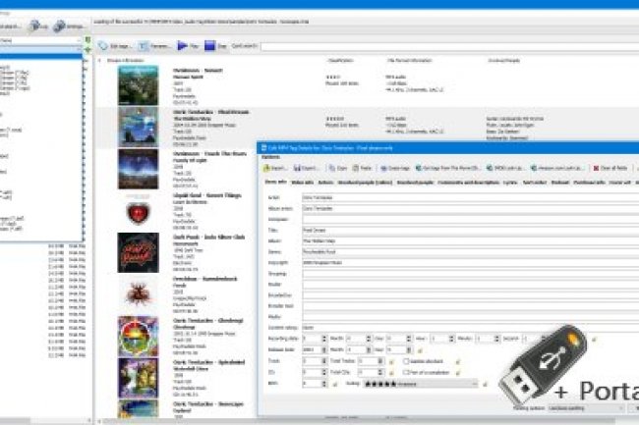Open the Options menu in the tag dialog
Screen dimensions: 639x425
pyautogui.click(x=270, y=157)
